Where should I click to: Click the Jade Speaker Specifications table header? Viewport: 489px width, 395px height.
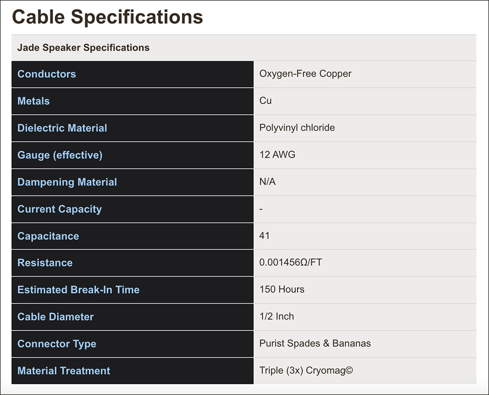(x=83, y=48)
